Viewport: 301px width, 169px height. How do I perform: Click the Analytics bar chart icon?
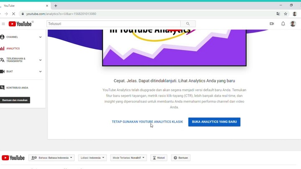[x=3, y=48]
